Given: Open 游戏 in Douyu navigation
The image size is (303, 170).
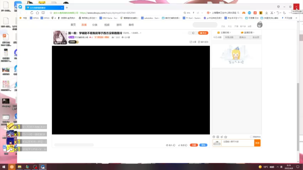Looking at the screenshot, I should click(119, 25).
